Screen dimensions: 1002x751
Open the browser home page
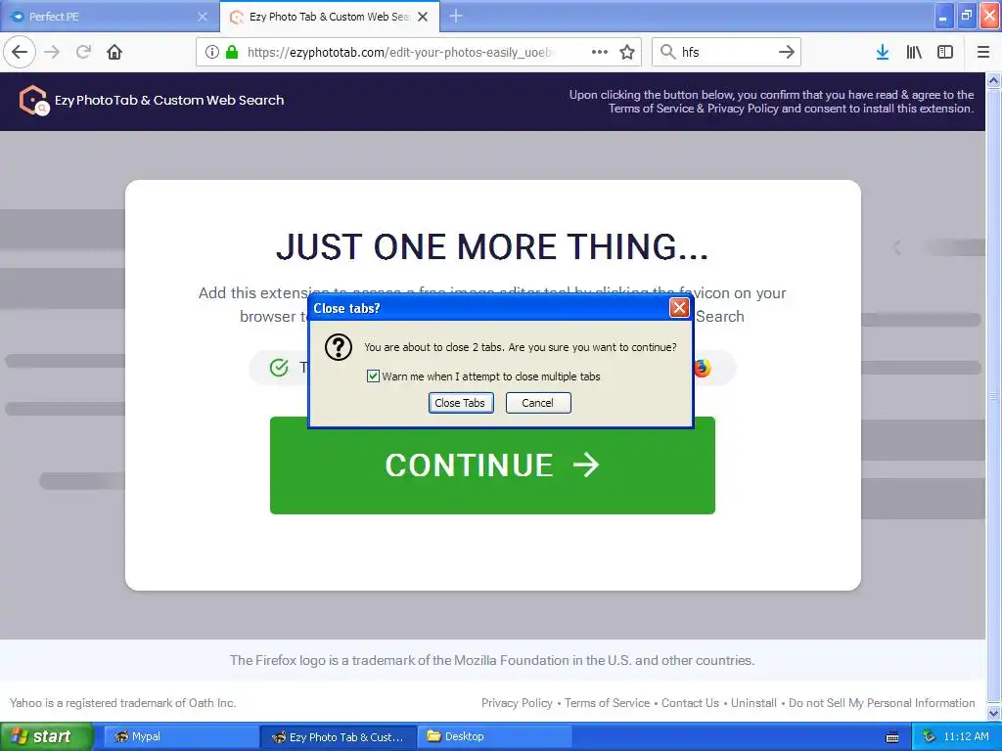click(x=114, y=52)
